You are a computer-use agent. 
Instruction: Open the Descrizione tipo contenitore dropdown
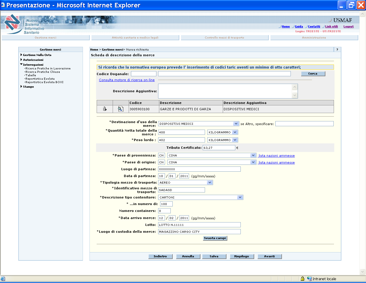[240, 197]
